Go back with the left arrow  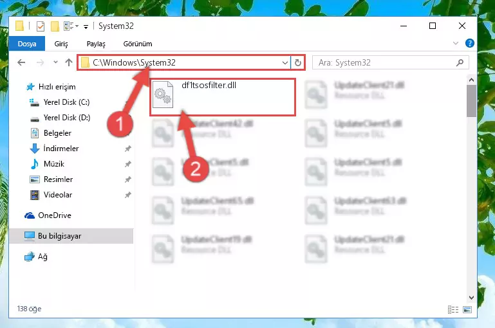[x=21, y=62]
